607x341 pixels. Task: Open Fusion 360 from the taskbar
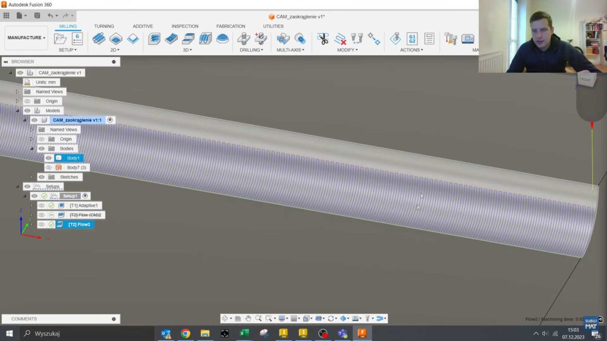[x=362, y=334]
